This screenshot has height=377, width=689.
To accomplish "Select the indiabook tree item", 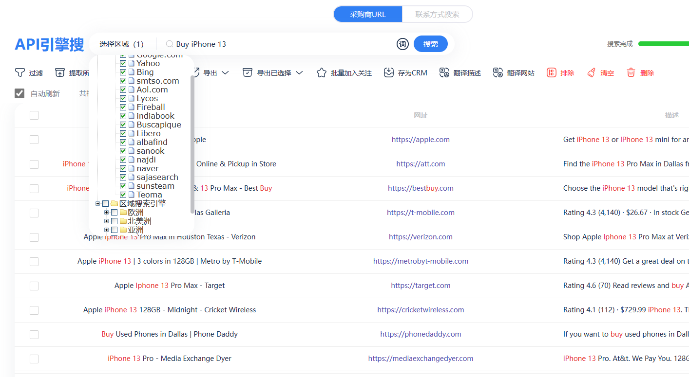I will [x=155, y=116].
